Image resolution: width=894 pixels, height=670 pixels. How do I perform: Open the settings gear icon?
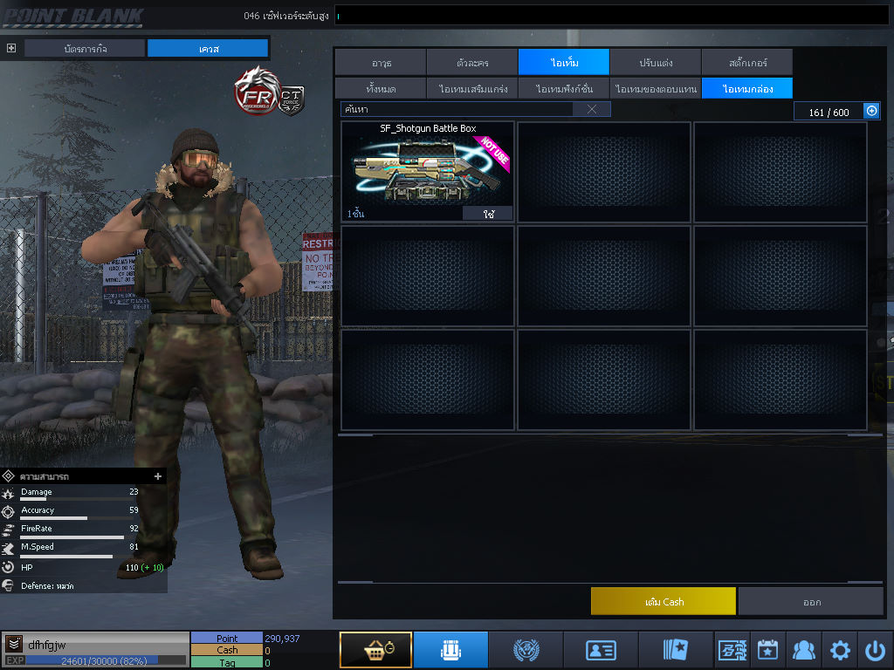[x=840, y=650]
